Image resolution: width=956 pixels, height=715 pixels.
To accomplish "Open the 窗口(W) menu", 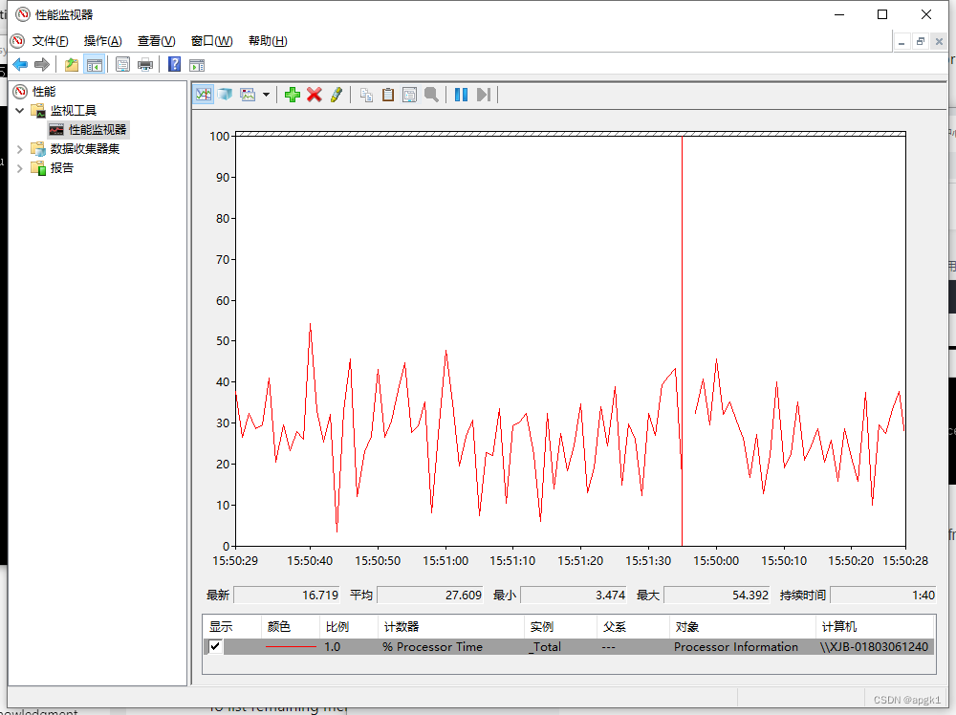I will pos(211,41).
